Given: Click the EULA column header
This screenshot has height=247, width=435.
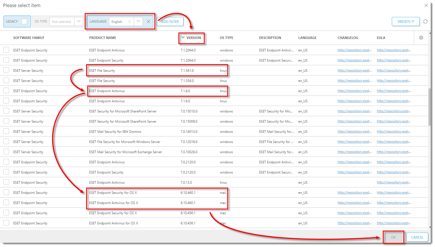Looking at the screenshot, I should coord(381,38).
